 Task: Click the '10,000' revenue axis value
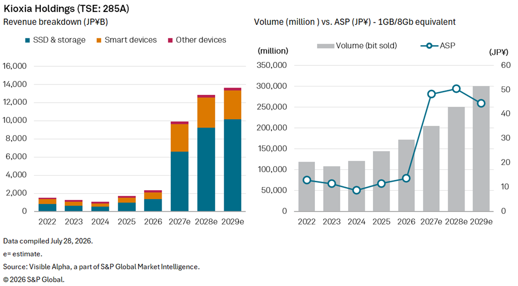15,120
